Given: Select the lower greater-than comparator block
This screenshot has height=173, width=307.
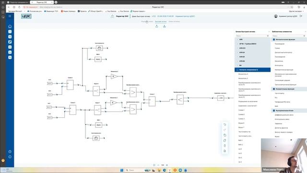Looking at the screenshot, I should point(133,110).
